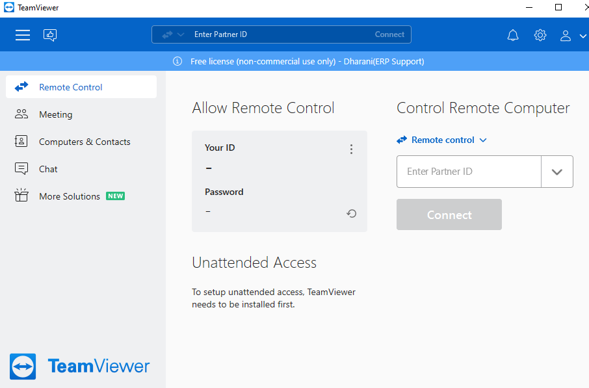Open the Remote control mode dropdown
Screen dimensions: 589x388
(442, 140)
